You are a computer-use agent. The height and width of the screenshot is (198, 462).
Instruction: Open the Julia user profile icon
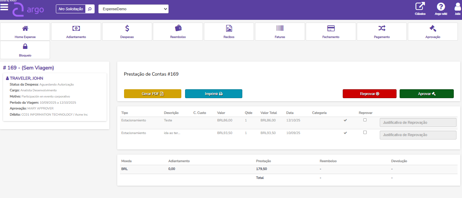[x=458, y=7]
